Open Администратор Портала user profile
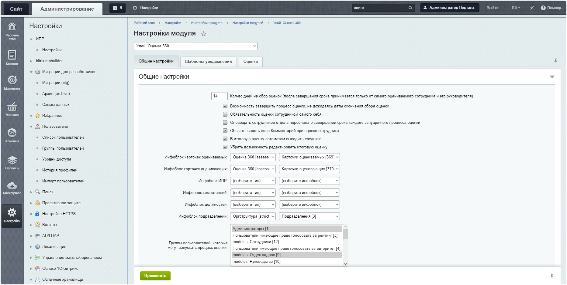The width and height of the screenshot is (567, 285). [x=449, y=8]
